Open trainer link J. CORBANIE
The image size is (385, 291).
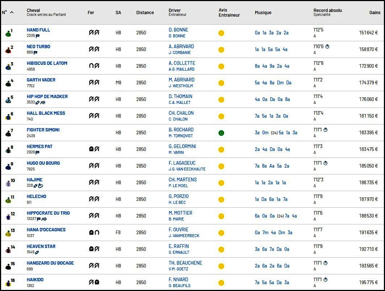179,52
